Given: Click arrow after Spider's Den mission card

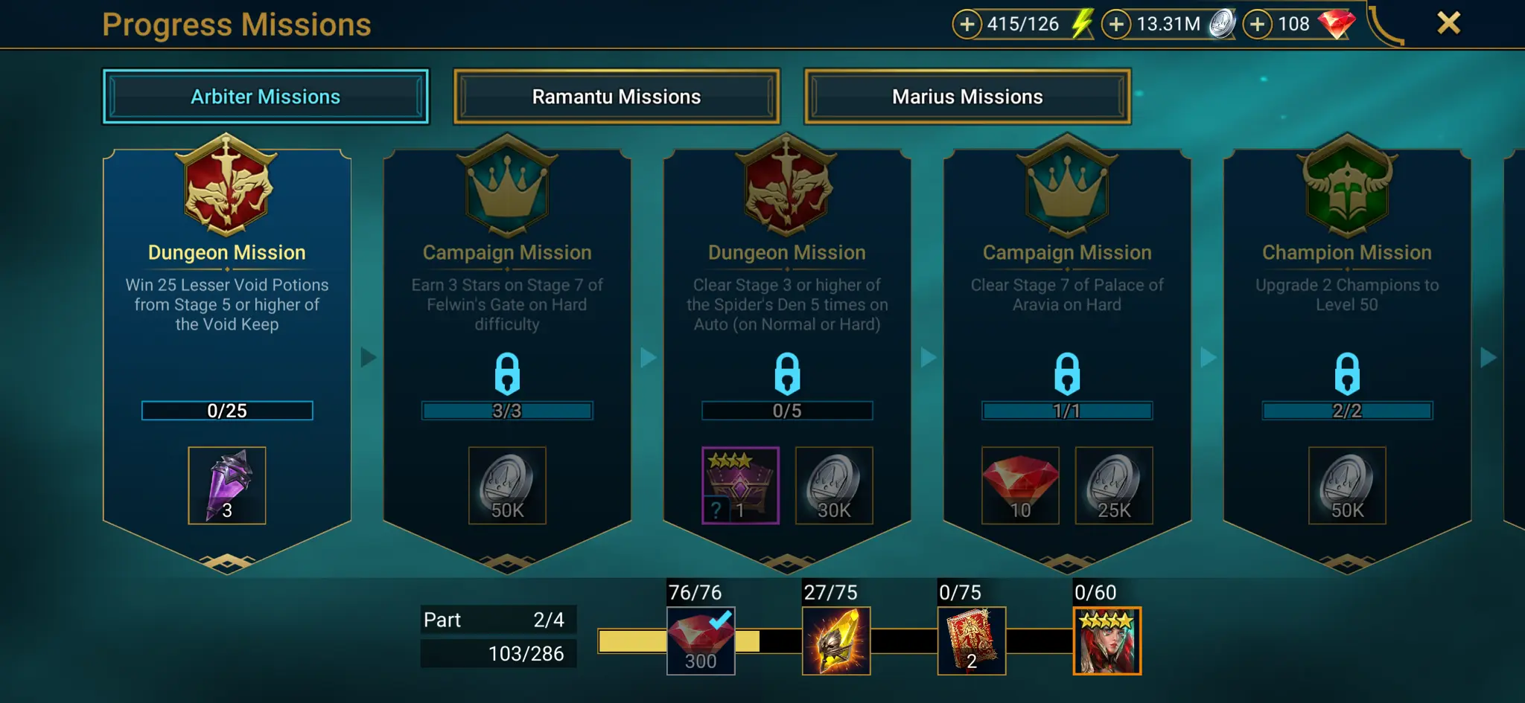Looking at the screenshot, I should point(928,357).
